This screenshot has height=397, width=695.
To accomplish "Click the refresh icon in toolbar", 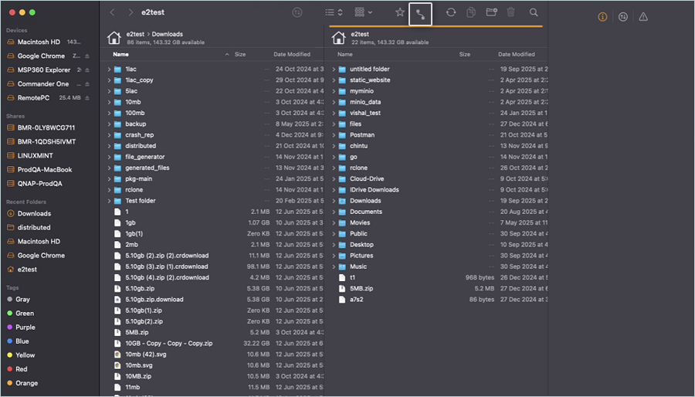I will pos(451,12).
